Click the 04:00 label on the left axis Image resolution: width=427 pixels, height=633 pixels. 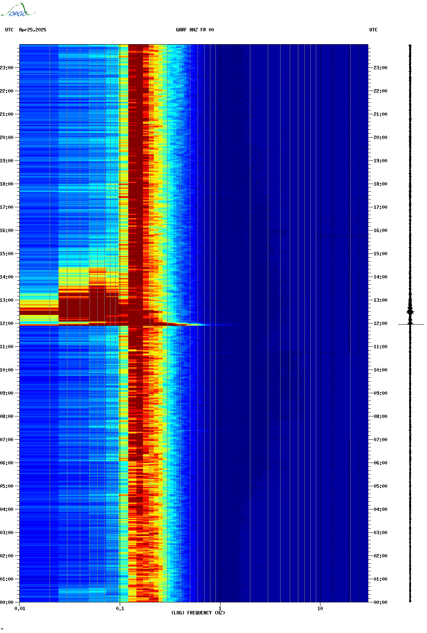(7, 509)
